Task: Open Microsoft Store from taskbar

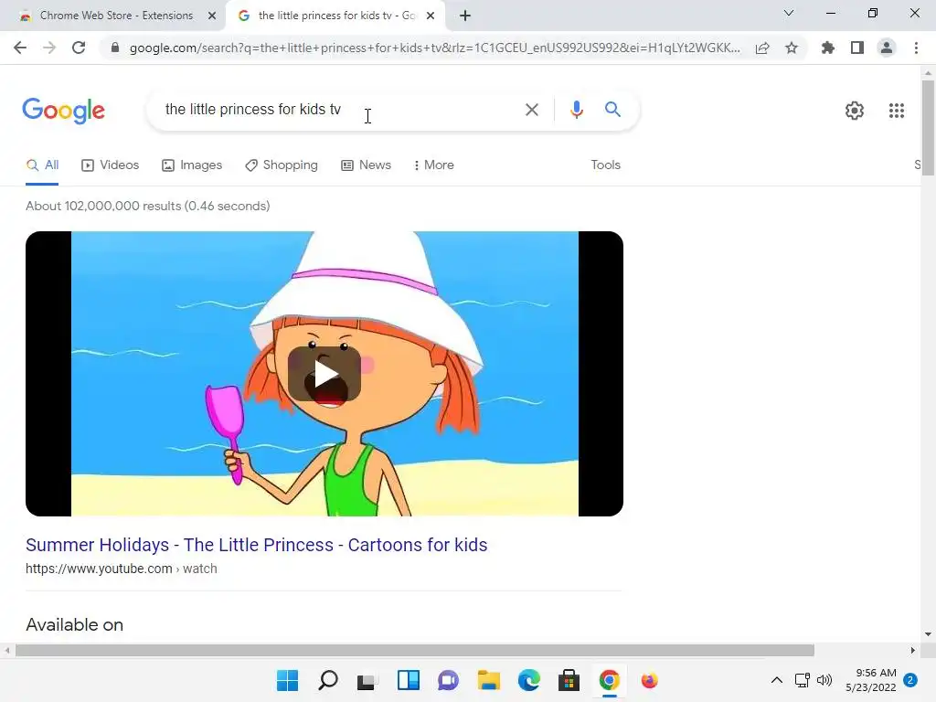Action: [569, 680]
